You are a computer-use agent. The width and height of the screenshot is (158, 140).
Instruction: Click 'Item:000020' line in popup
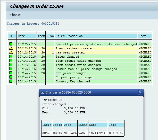pyautogui.click(x=52, y=100)
